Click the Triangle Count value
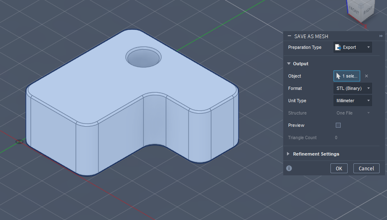 [x=336, y=137]
